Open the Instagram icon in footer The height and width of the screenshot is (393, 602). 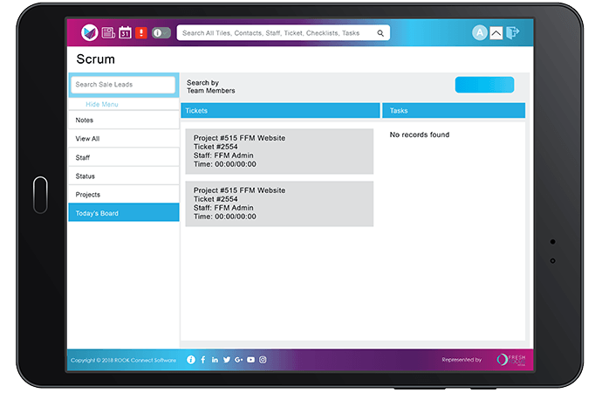click(263, 360)
